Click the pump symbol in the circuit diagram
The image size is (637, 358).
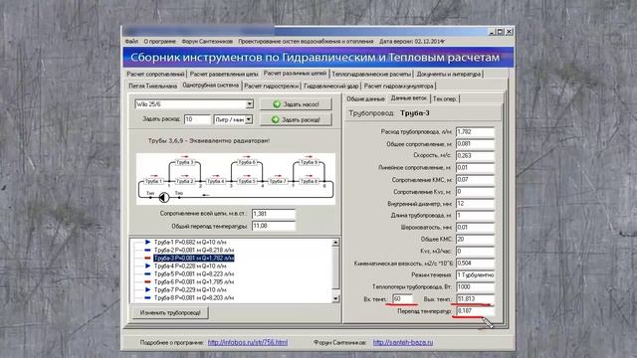coord(163,197)
